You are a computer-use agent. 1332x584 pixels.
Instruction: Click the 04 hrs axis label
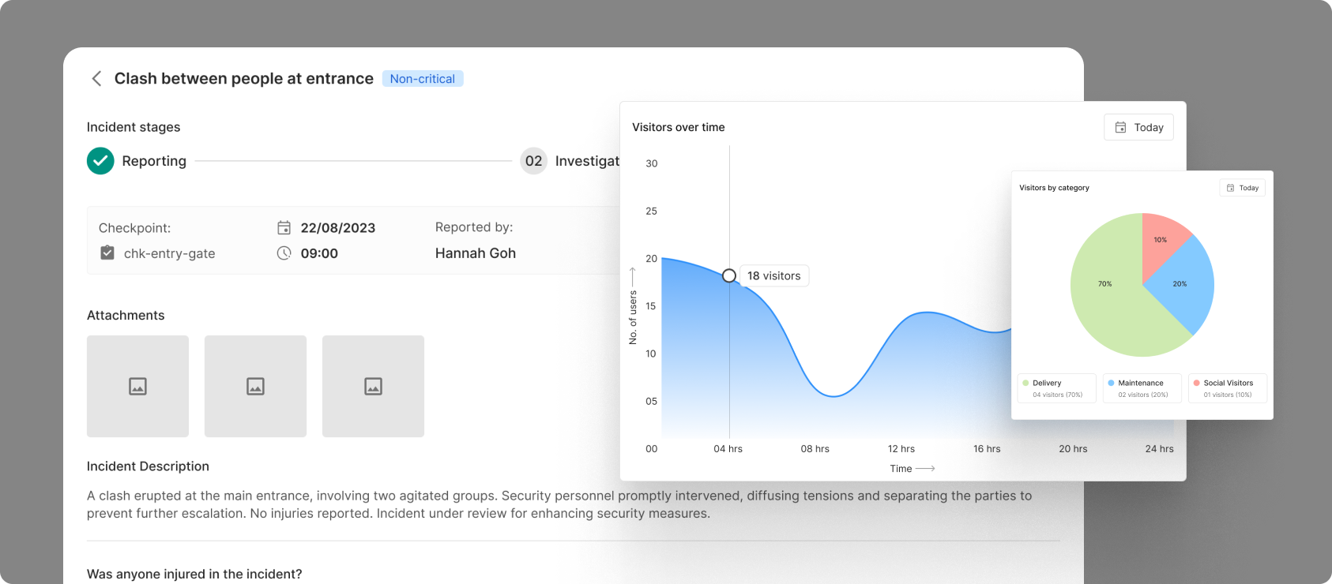click(x=728, y=449)
